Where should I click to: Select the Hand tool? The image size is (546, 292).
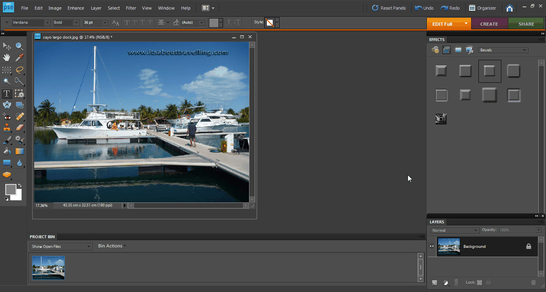point(7,58)
